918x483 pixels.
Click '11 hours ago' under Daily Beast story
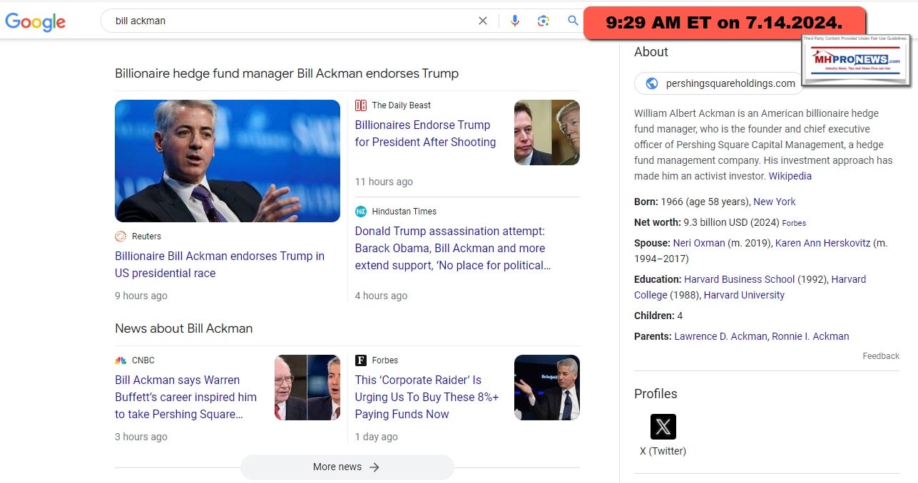tap(384, 182)
